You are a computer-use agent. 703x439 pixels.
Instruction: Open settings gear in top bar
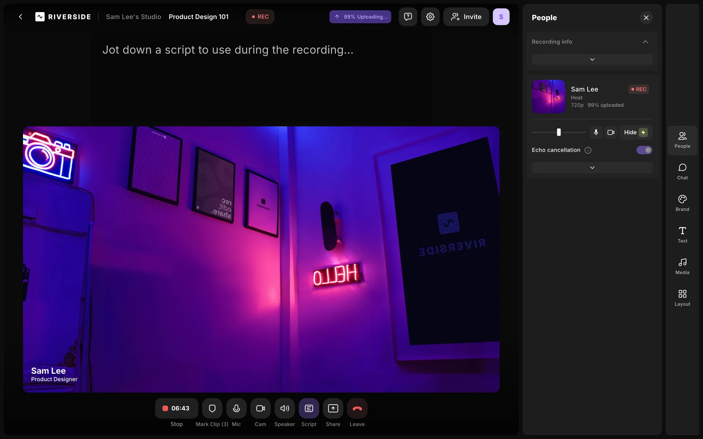click(430, 17)
